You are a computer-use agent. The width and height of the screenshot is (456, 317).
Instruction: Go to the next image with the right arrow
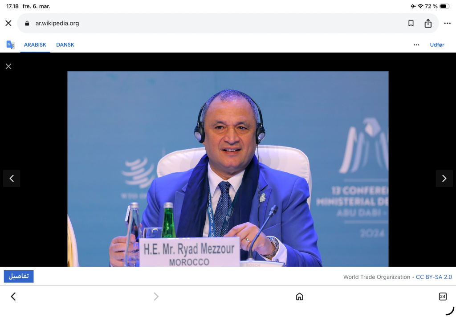coord(444,179)
